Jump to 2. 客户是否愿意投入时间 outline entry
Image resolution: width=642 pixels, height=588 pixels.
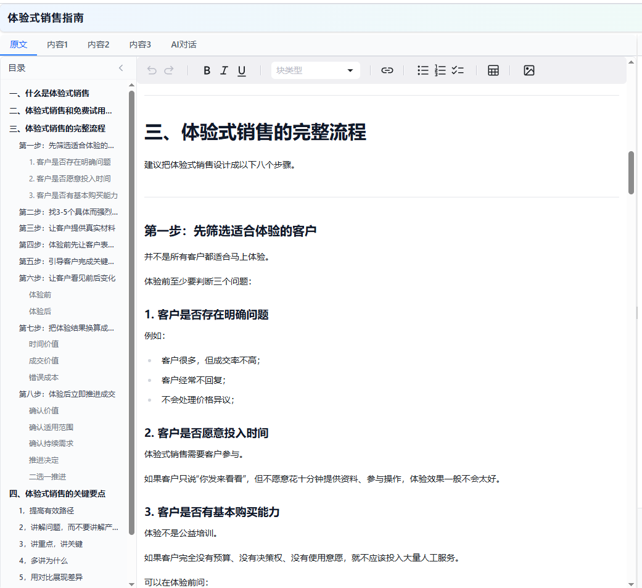(70, 179)
